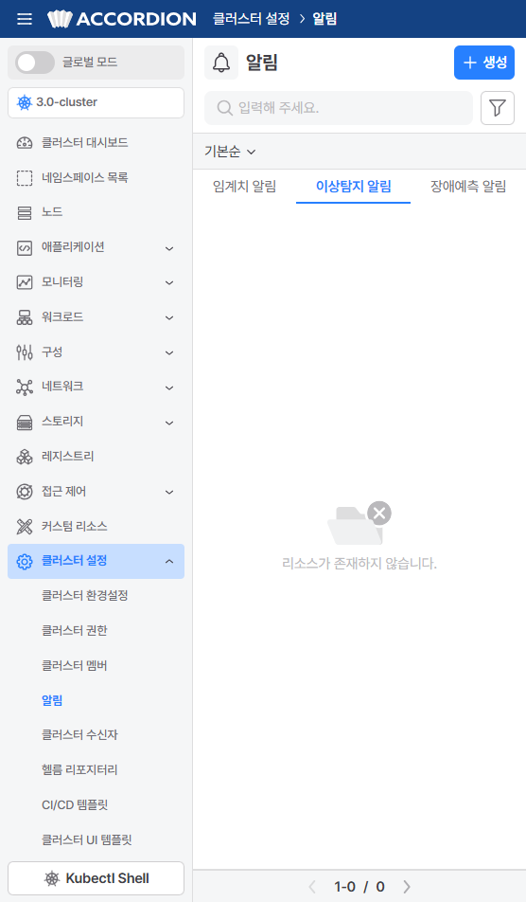Screen dimensions: 526x902
Task: Open 네임스페이스 목록 menu label
Action: (85, 178)
